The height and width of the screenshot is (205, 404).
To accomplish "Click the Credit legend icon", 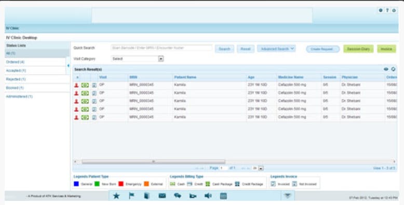I will pyautogui.click(x=190, y=184).
